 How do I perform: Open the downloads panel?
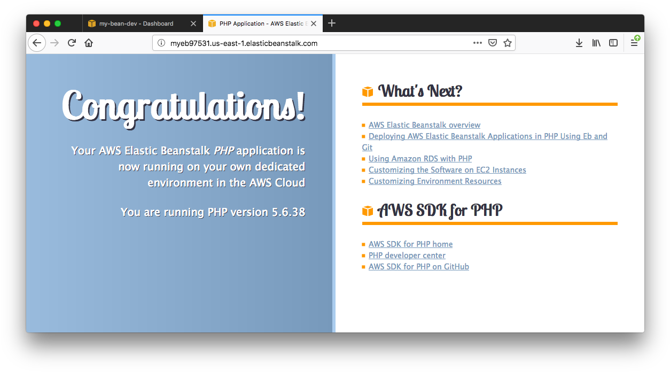coord(579,43)
